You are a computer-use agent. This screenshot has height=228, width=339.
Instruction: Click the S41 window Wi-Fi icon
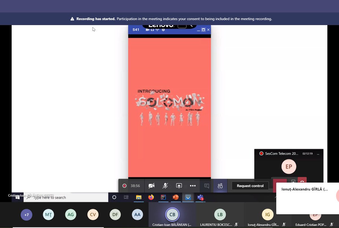point(157,30)
